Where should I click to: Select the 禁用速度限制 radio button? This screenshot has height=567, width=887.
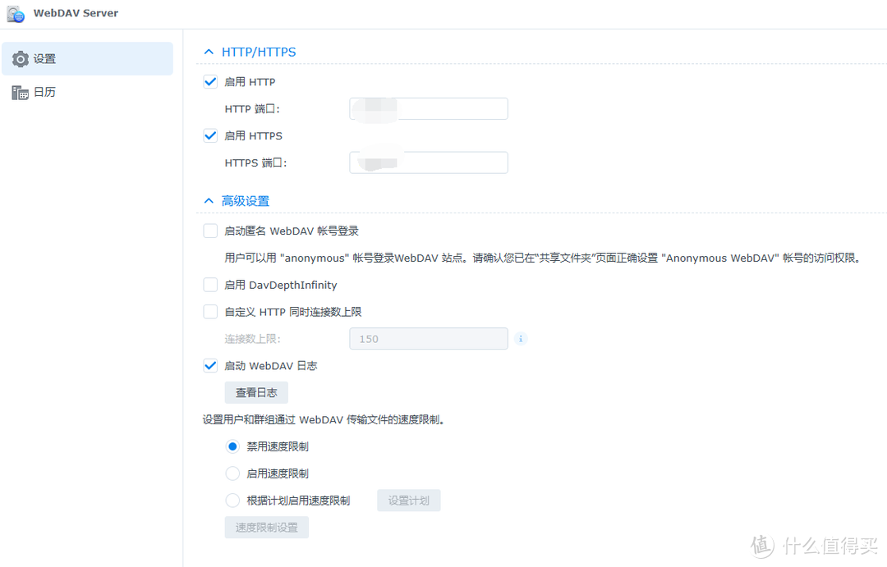click(x=231, y=446)
